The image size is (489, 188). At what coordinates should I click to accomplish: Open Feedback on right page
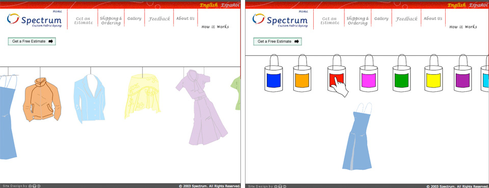pos(406,19)
